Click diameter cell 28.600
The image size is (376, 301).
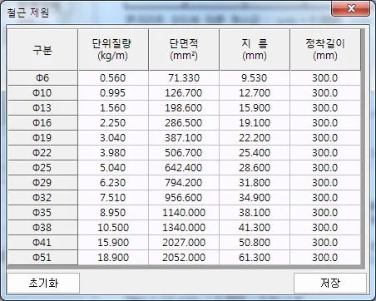[255, 168]
